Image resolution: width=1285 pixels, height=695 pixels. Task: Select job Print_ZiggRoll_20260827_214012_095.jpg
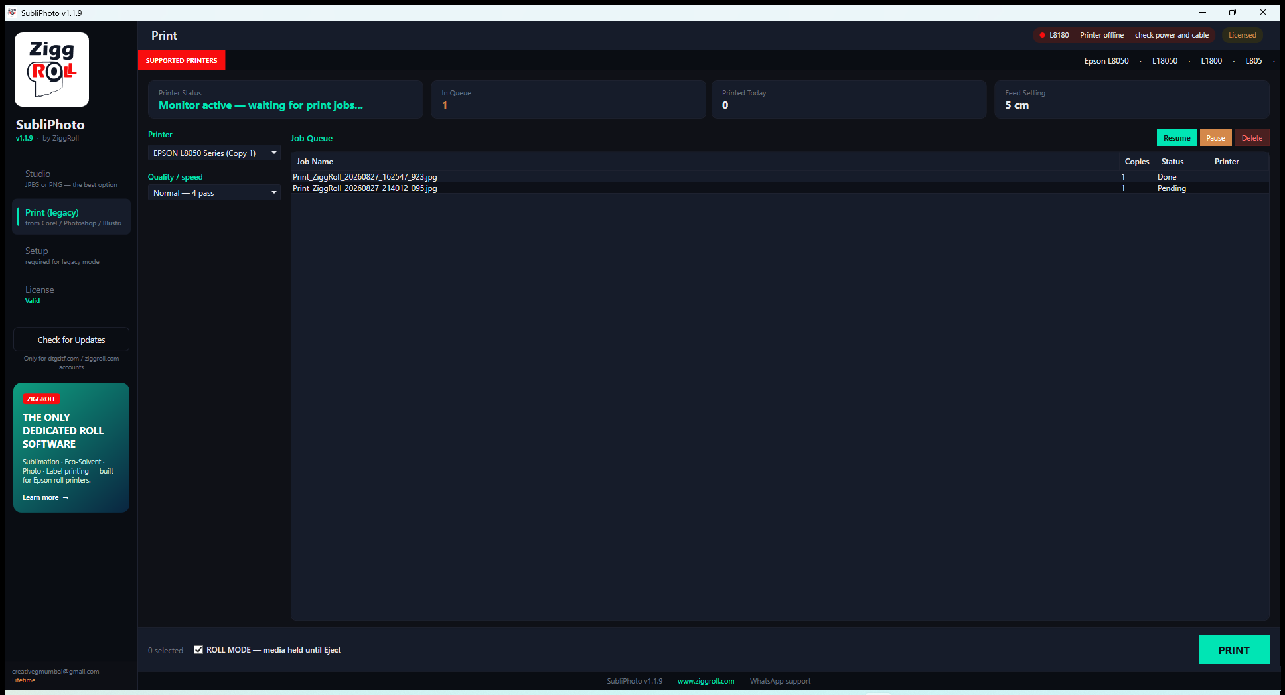tap(780, 188)
